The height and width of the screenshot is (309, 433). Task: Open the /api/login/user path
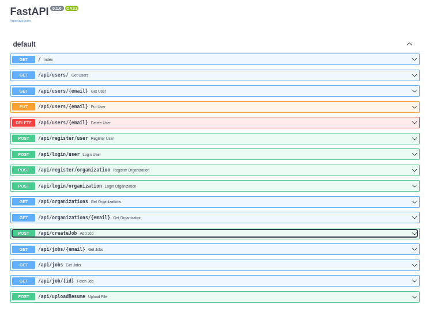59,154
